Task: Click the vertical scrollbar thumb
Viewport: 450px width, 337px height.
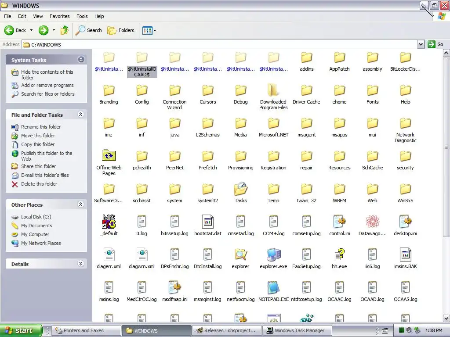Action: (446, 147)
